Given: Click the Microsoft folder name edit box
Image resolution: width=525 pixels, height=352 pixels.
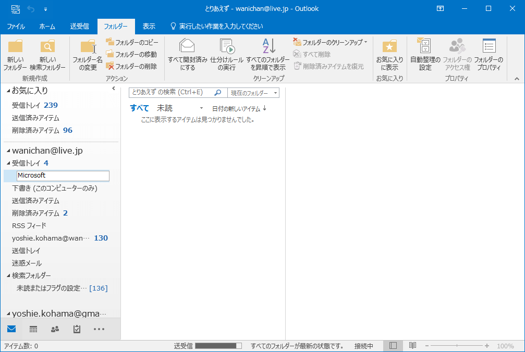Looking at the screenshot, I should [63, 175].
